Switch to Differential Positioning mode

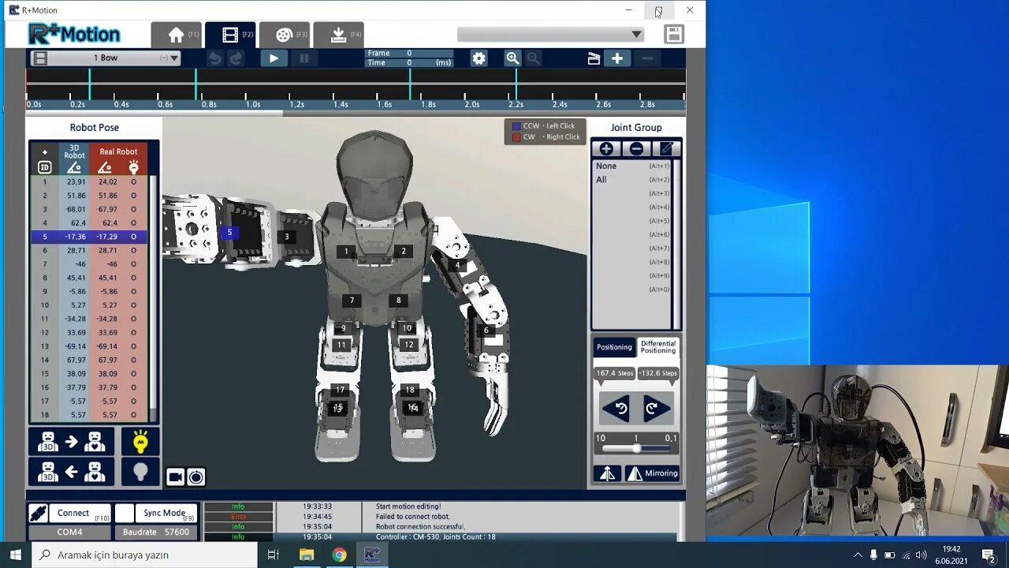pyautogui.click(x=658, y=347)
